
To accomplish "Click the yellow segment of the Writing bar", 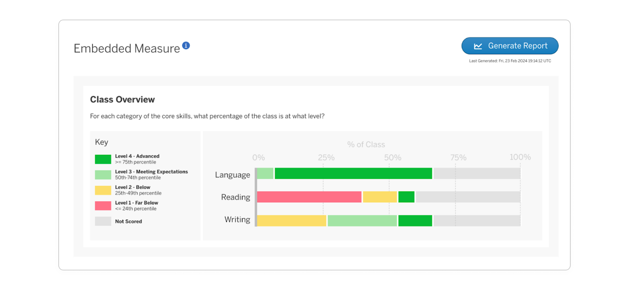I will pyautogui.click(x=291, y=220).
